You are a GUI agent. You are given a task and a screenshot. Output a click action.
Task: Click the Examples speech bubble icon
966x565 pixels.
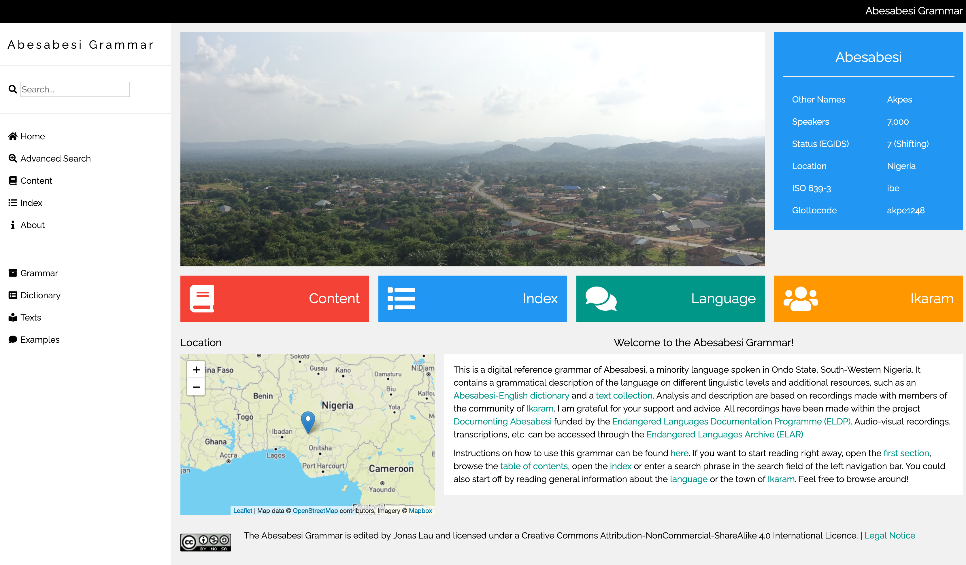(13, 340)
